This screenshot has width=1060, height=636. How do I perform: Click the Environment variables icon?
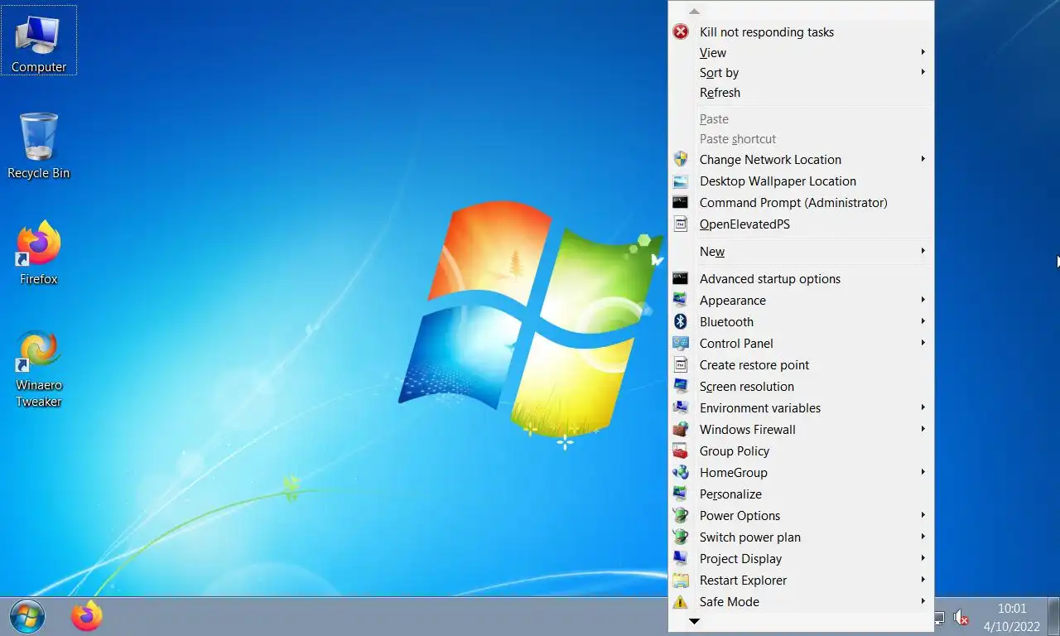[681, 407]
